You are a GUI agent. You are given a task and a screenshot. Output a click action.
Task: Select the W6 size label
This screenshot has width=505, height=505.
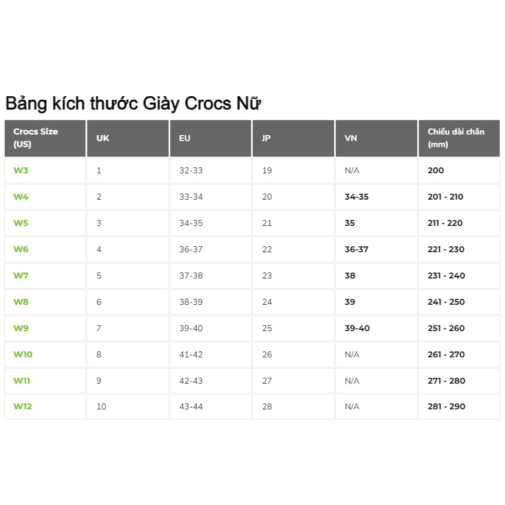click(x=21, y=249)
